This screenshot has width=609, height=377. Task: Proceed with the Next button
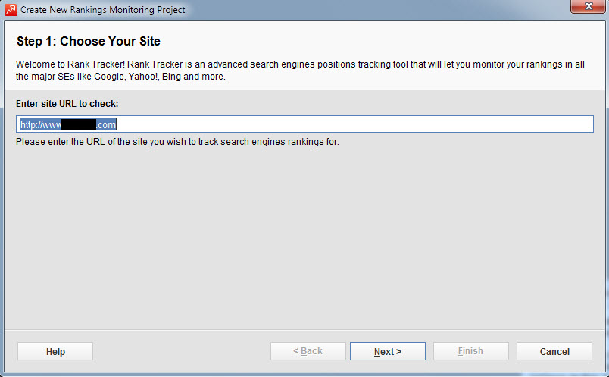click(x=388, y=351)
